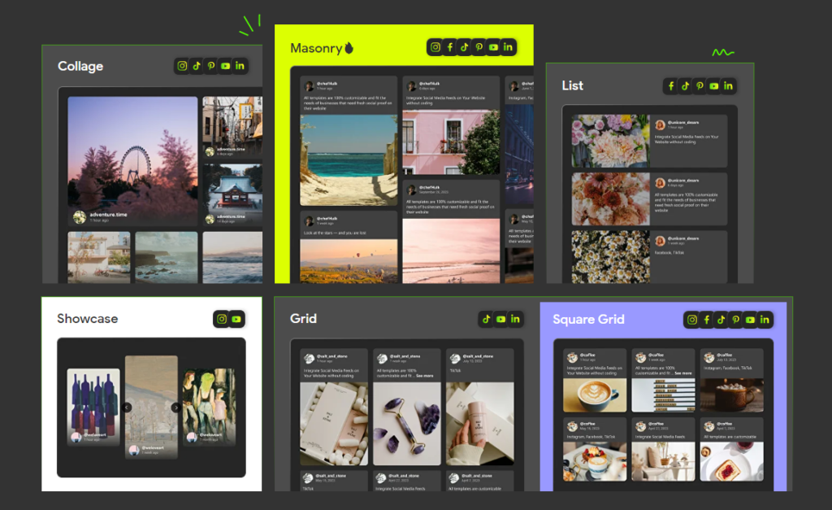Choose the Facebook icon on List card
Image resolution: width=832 pixels, height=510 pixels.
tap(671, 85)
